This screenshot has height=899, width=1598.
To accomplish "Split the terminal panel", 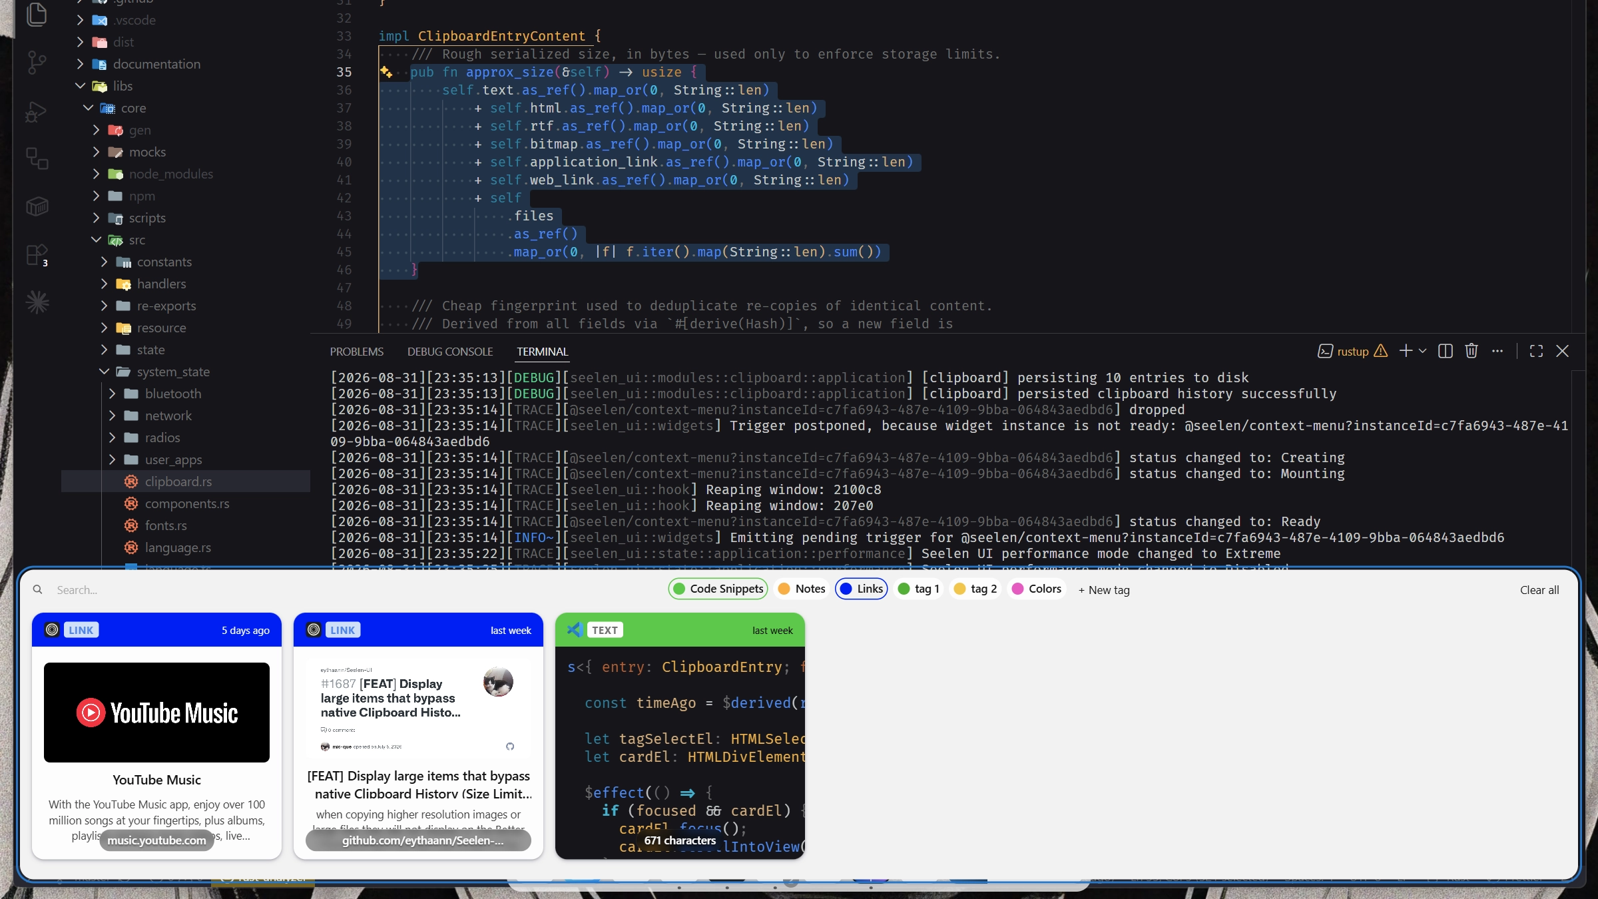I will tap(1446, 351).
